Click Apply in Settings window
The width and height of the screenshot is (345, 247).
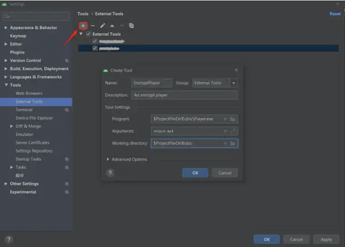[326, 239]
